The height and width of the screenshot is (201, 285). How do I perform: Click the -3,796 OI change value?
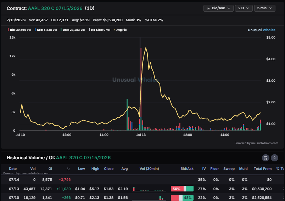click(65, 180)
